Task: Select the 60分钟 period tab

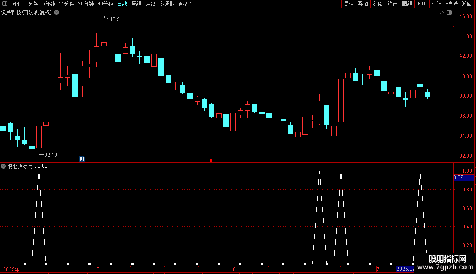Action: [105, 4]
